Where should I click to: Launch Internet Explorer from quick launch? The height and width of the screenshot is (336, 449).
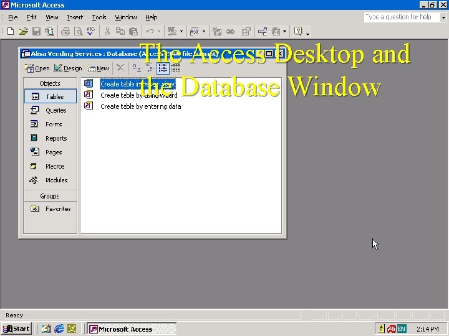click(59, 329)
